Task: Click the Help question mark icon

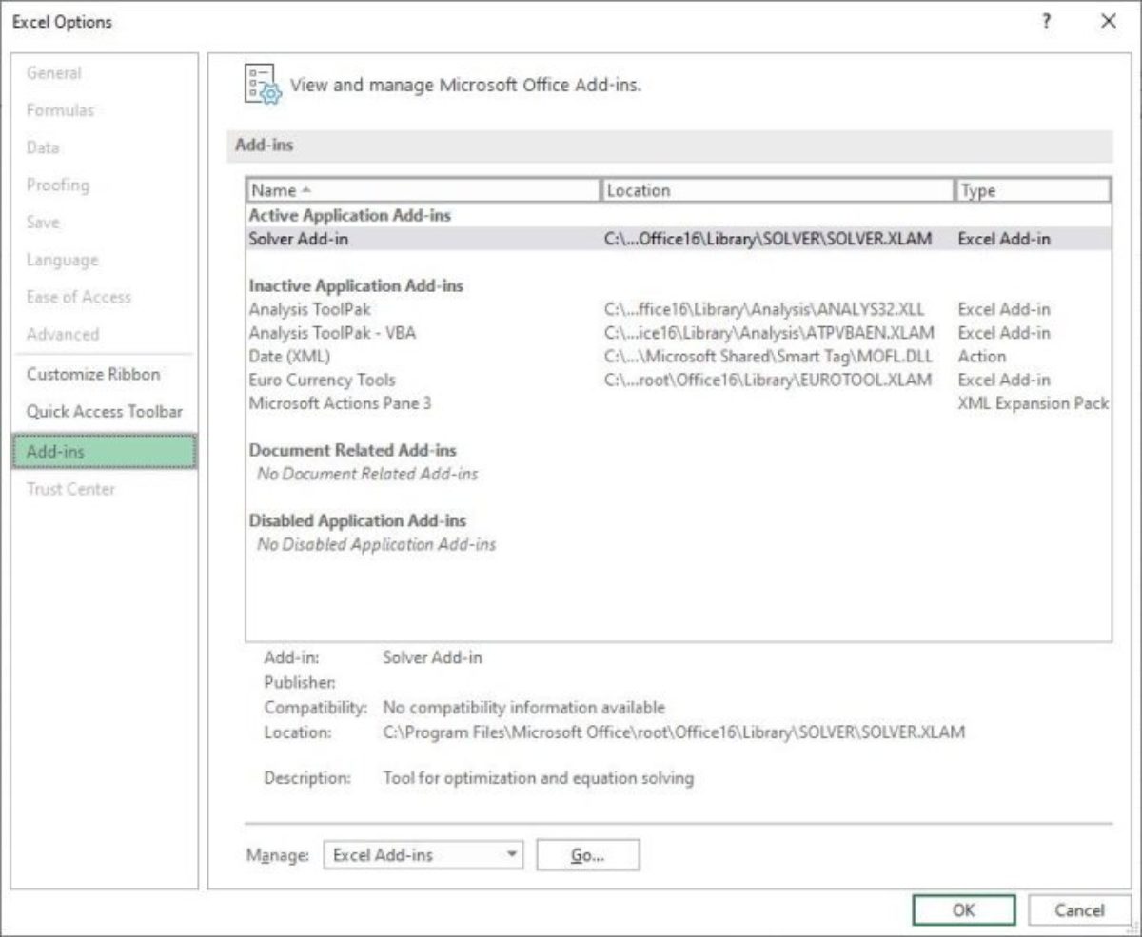Action: pyautogui.click(x=1047, y=21)
